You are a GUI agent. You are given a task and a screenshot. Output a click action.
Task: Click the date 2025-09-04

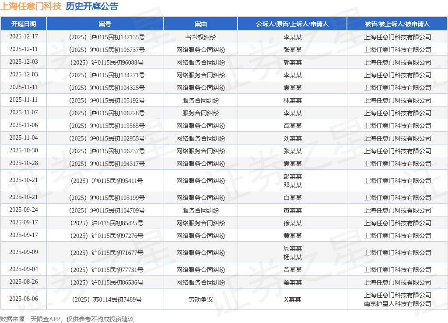pos(24,269)
